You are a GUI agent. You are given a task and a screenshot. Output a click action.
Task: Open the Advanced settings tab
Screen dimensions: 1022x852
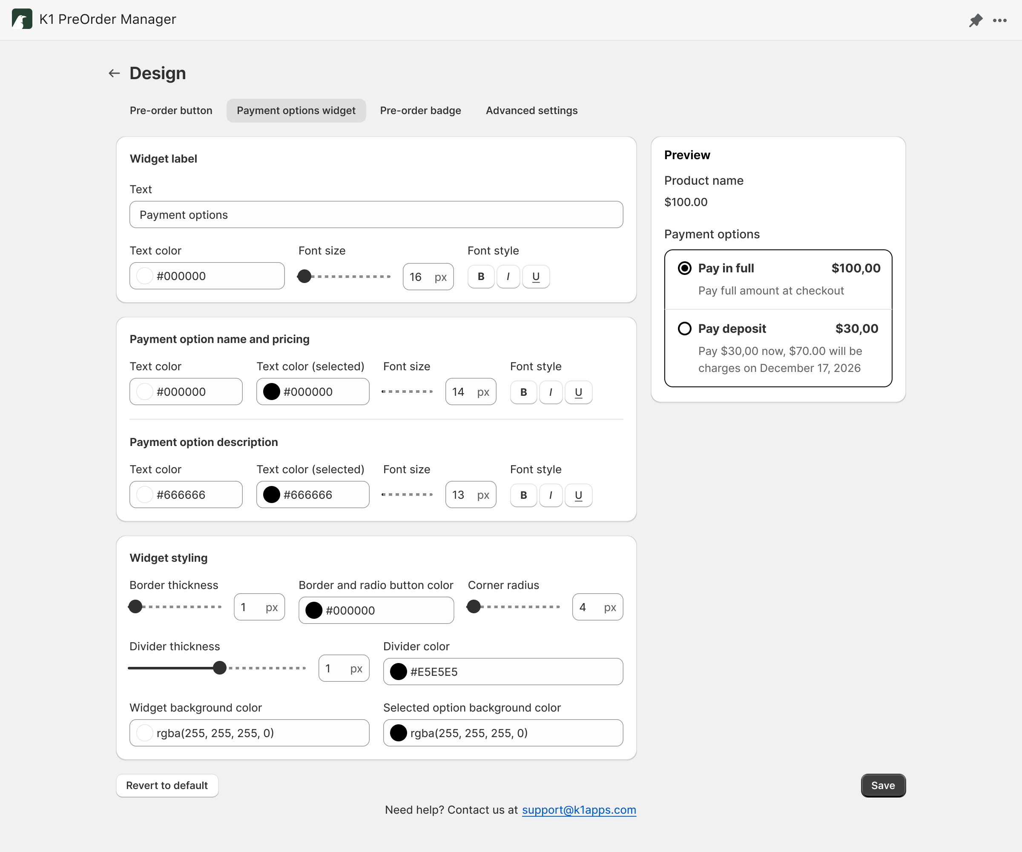531,110
